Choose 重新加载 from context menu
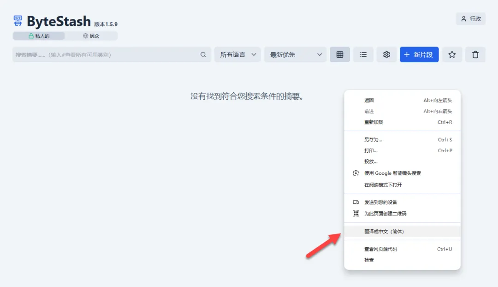 pyautogui.click(x=373, y=122)
